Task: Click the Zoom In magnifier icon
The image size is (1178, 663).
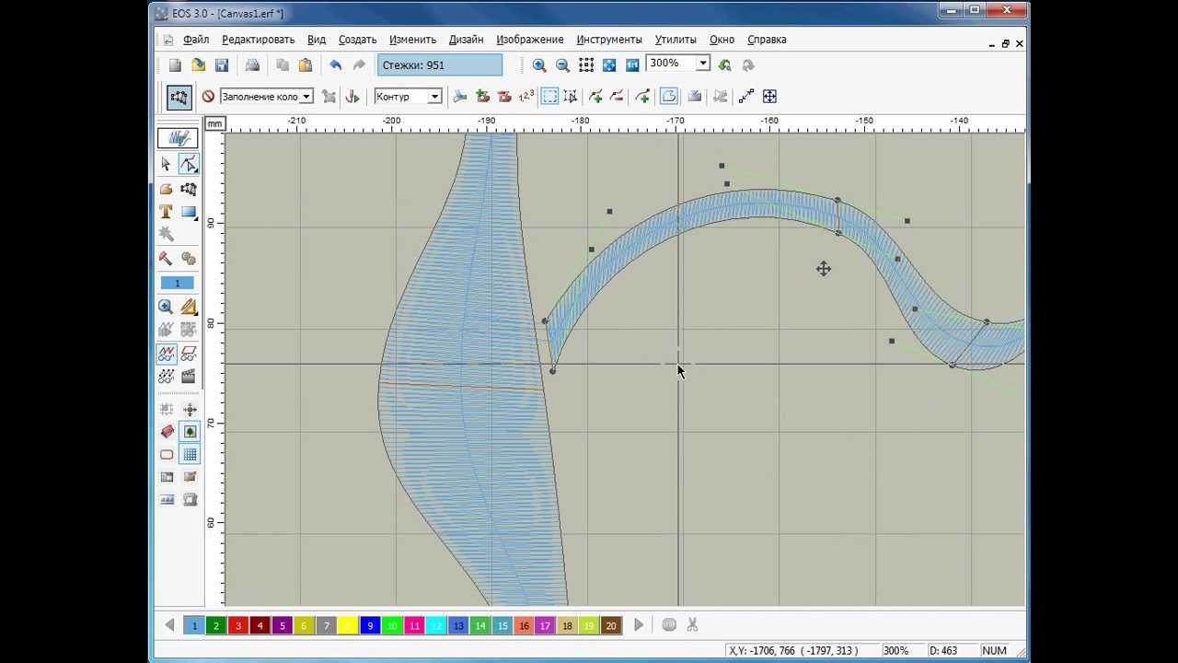Action: tap(539, 65)
